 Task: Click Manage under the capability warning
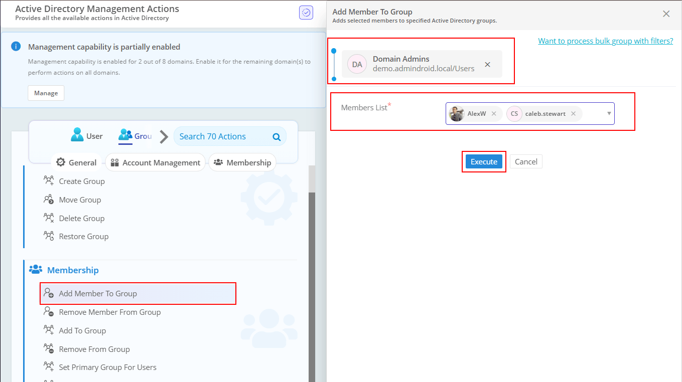tap(46, 93)
